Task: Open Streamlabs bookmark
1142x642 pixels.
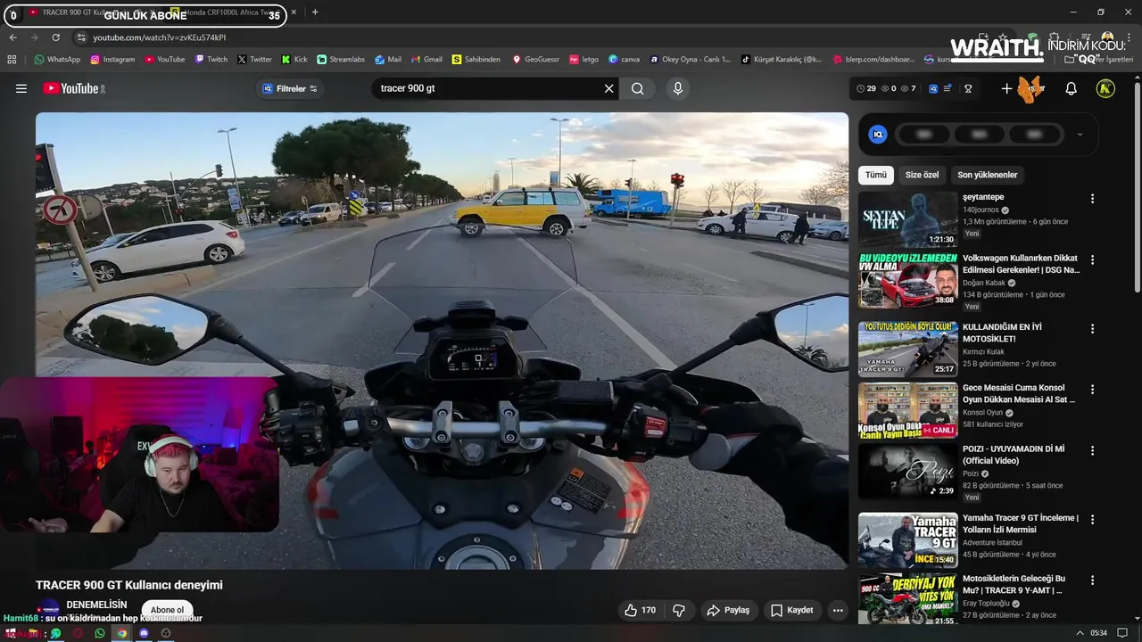Action: click(341, 59)
